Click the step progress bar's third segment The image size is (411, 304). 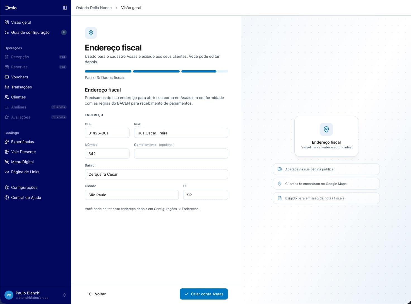199,71
